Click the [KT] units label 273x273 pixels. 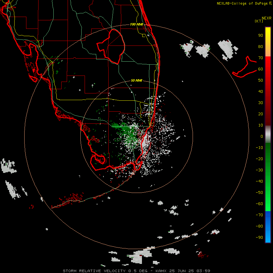pyautogui.click(x=259, y=21)
